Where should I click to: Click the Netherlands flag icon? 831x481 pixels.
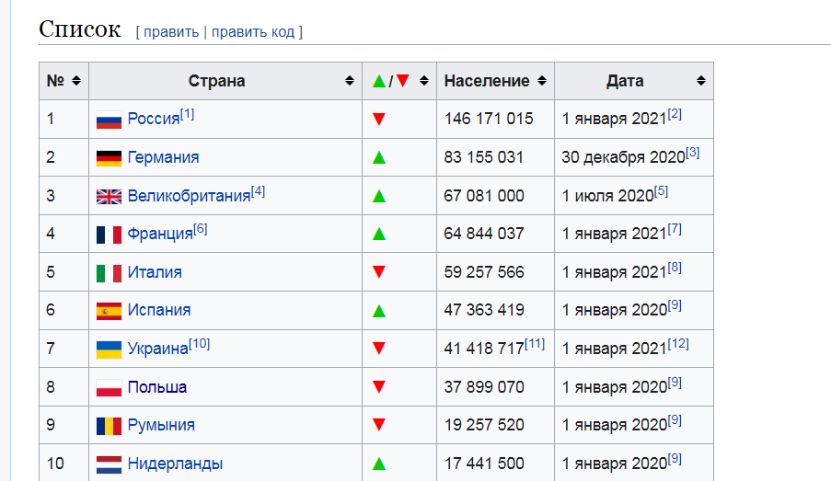tap(109, 464)
